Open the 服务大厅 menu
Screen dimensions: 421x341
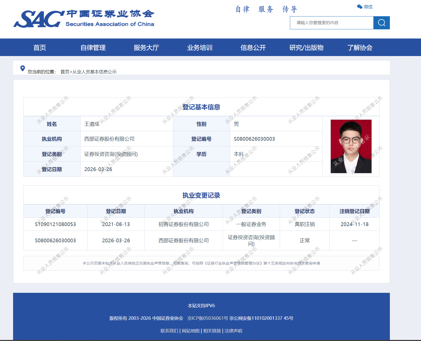(x=146, y=48)
